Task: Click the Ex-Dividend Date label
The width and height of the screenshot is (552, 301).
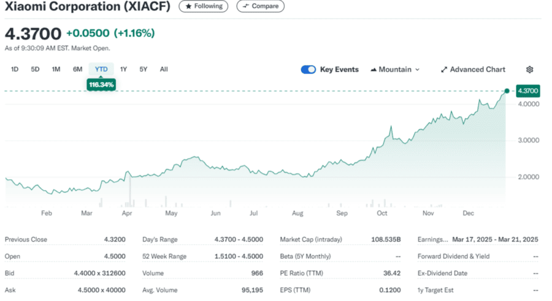Action: click(442, 273)
